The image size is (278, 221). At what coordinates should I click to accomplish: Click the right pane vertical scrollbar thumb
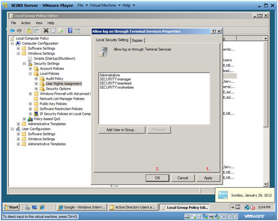tap(266, 83)
